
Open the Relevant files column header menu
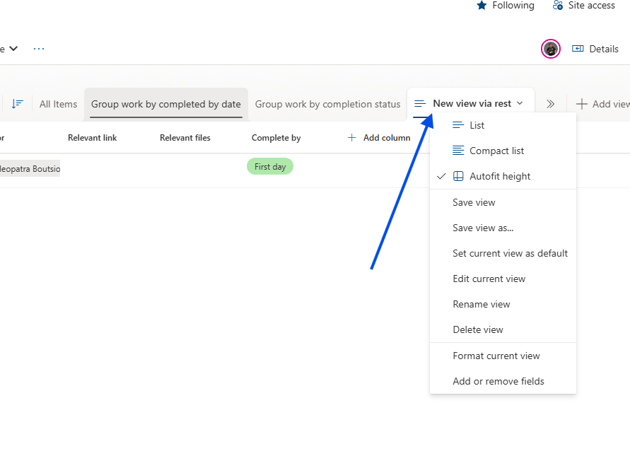click(185, 138)
